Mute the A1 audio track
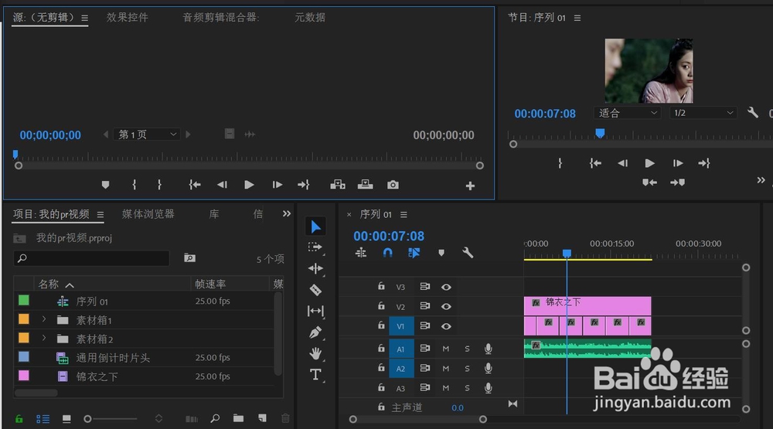Image resolution: width=773 pixels, height=429 pixels. (x=446, y=349)
